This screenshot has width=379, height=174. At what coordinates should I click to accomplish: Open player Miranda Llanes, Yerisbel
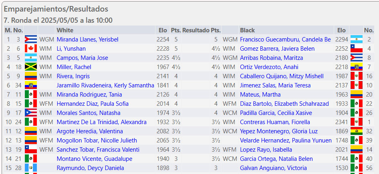coord(87,40)
